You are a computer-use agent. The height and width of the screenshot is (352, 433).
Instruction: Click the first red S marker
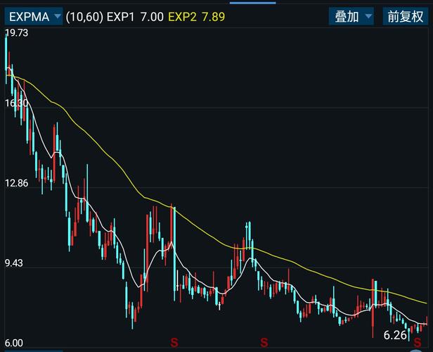174,343
